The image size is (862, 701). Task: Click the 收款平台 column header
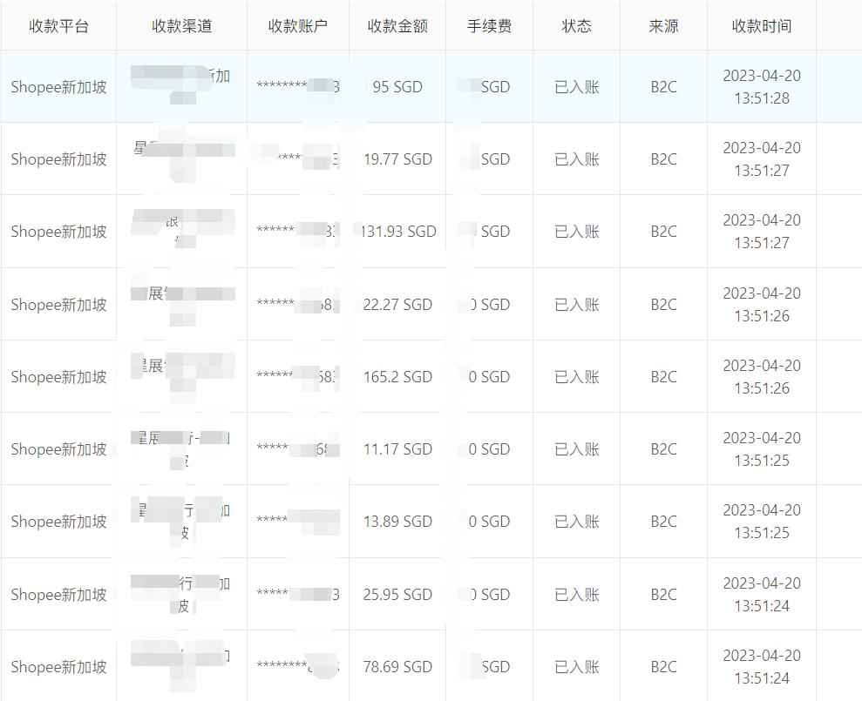point(58,26)
